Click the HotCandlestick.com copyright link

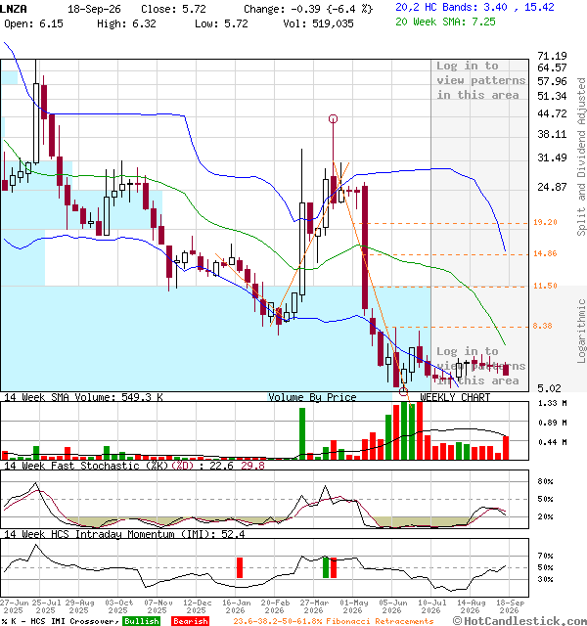coord(519,621)
